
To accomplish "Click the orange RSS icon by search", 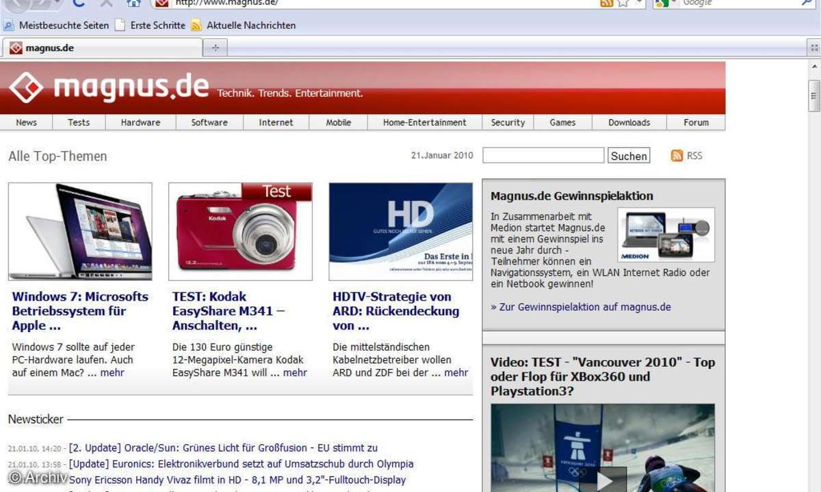I will 677,155.
